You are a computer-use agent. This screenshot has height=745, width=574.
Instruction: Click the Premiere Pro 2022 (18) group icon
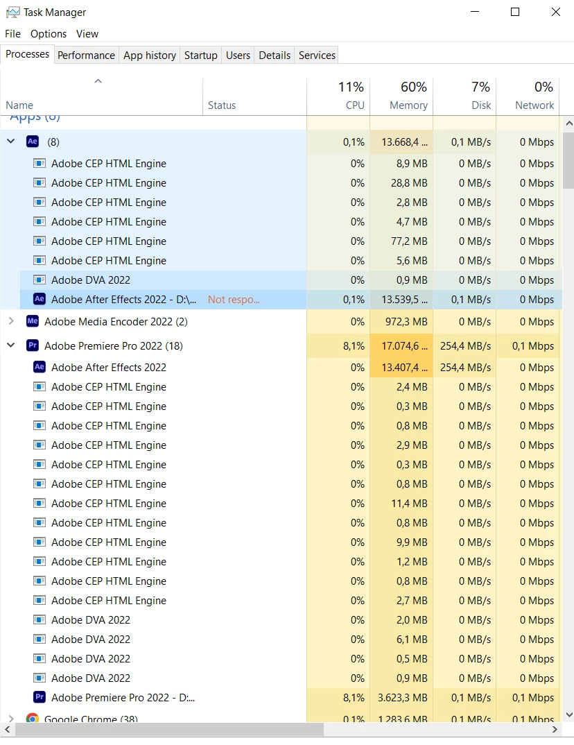coord(33,346)
